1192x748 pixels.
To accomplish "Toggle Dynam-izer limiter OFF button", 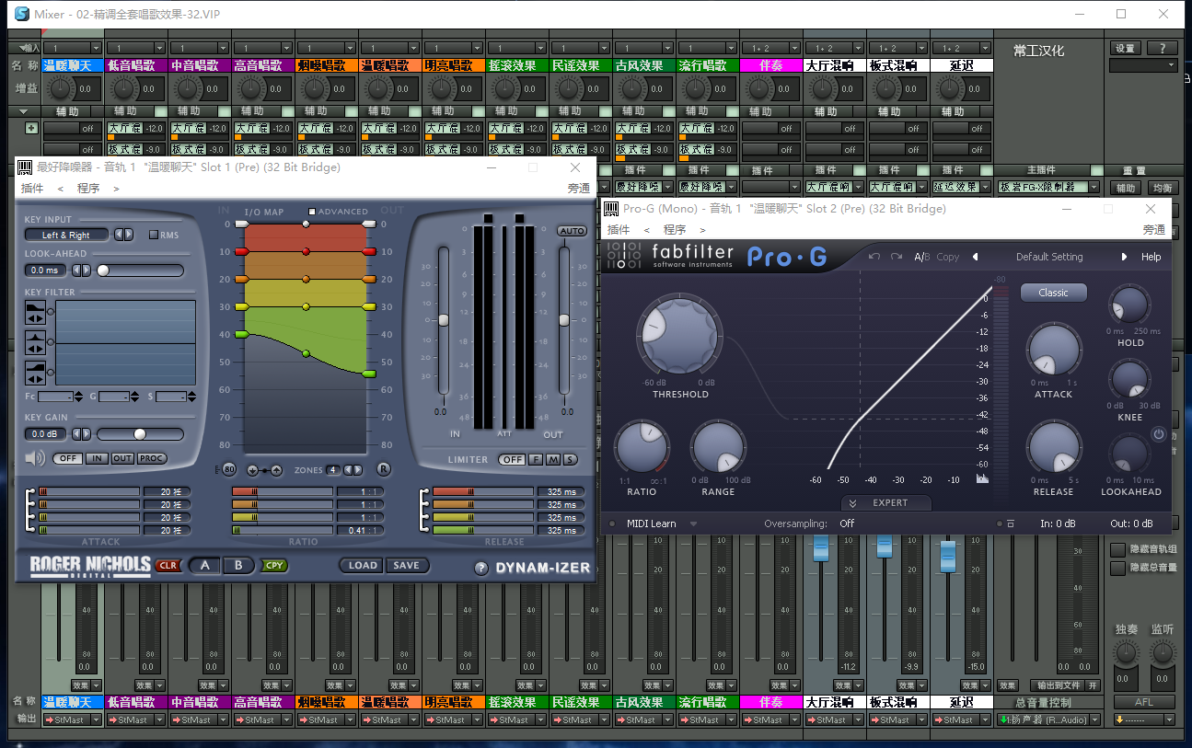I will coord(512,459).
